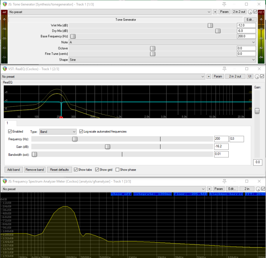Uncheck the band Enabled checkbox
Image resolution: width=266 pixels, height=258 pixels.
point(10,131)
